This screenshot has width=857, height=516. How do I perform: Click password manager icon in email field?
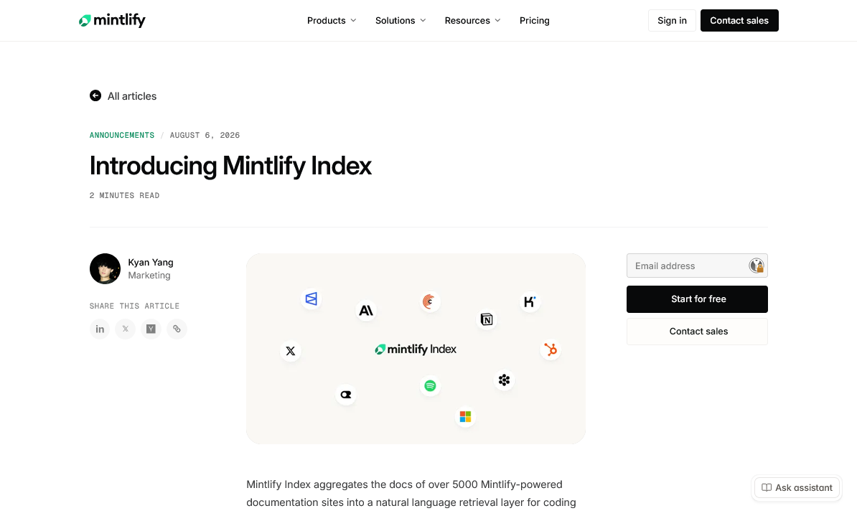tap(757, 266)
